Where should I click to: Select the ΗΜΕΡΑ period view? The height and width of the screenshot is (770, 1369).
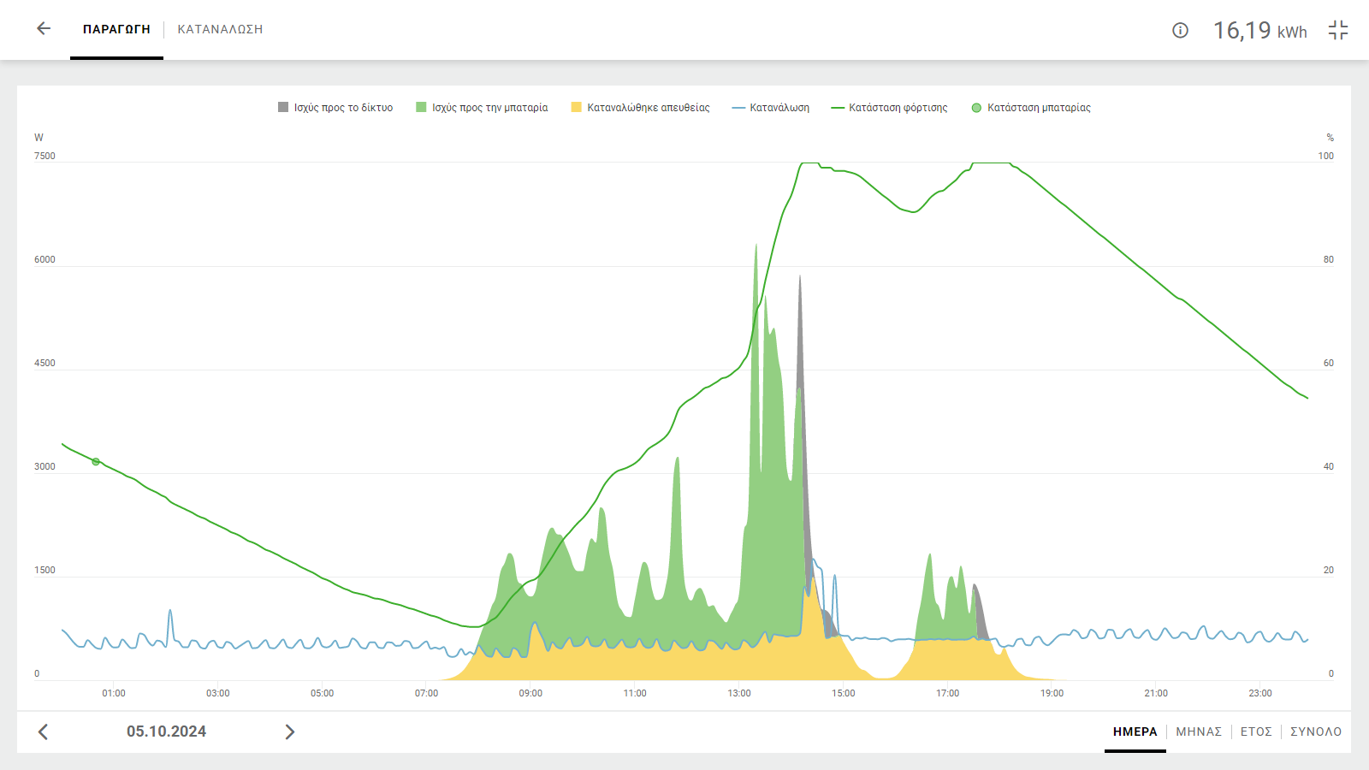click(1135, 731)
